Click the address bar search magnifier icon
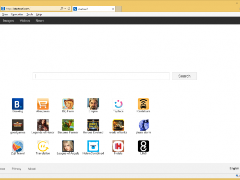Image resolution: width=240 pixels, height=180 pixels. 61,9
